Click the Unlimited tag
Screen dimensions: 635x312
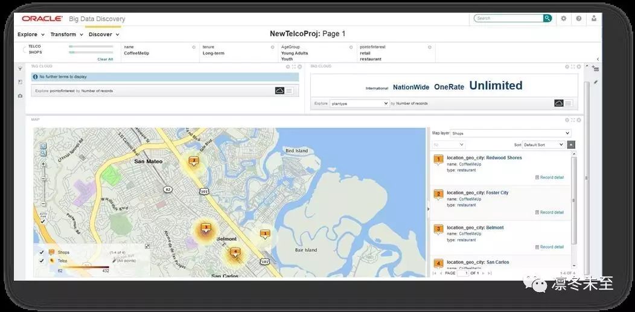[x=496, y=85]
